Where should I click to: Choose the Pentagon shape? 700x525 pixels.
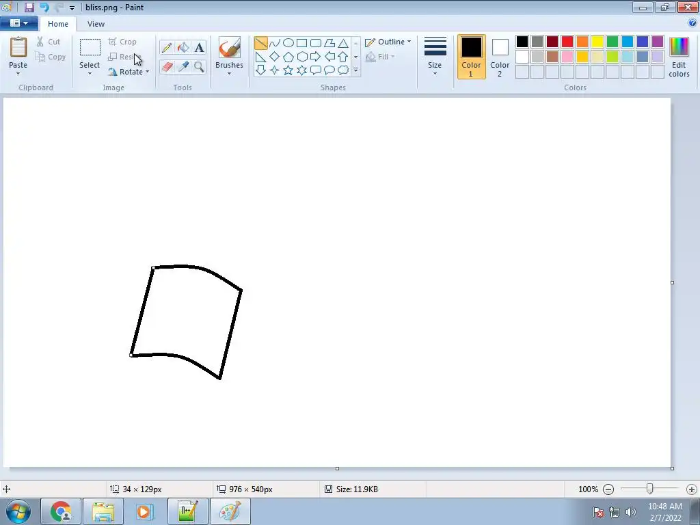[288, 57]
